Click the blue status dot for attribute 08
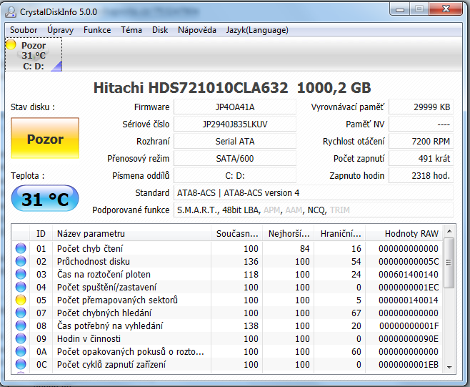 21,325
